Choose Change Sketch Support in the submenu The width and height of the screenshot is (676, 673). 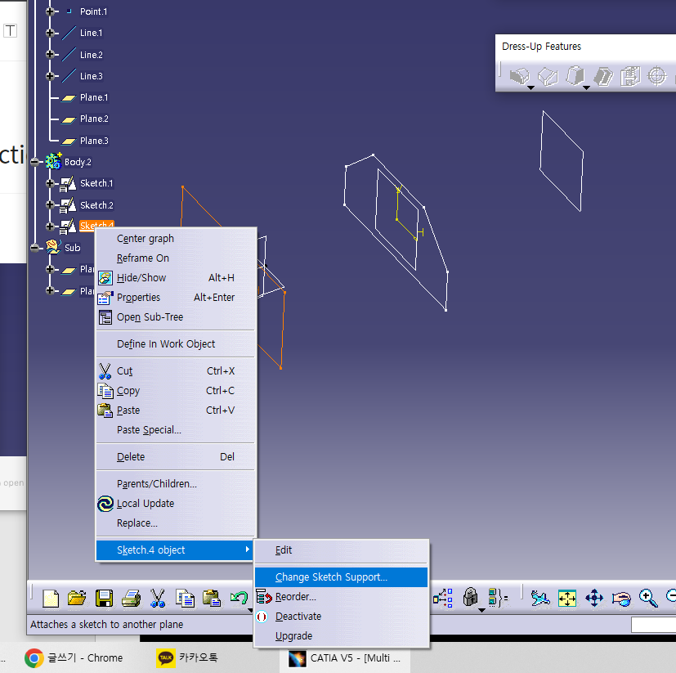click(x=341, y=577)
